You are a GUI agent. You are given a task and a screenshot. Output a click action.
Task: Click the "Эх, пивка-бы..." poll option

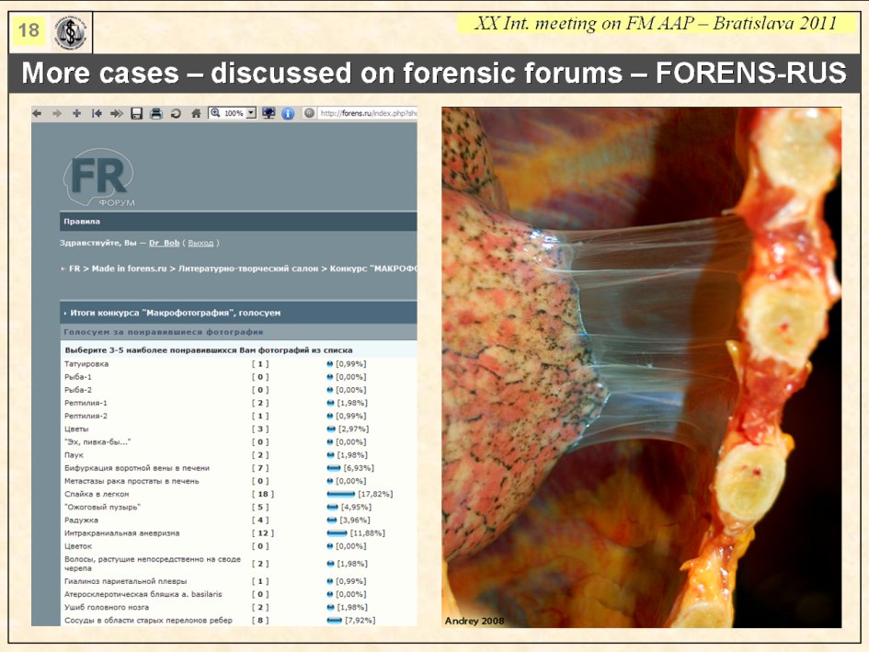click(97, 442)
